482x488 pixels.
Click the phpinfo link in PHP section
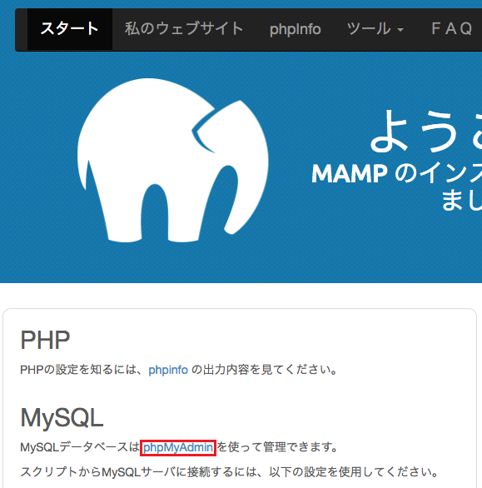pos(168,370)
